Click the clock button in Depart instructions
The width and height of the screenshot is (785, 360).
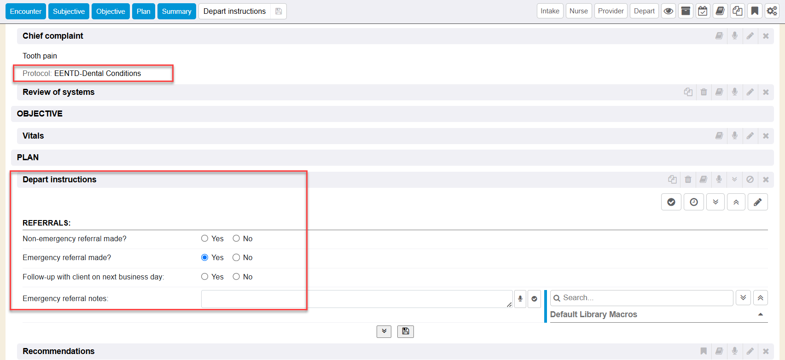tap(693, 202)
